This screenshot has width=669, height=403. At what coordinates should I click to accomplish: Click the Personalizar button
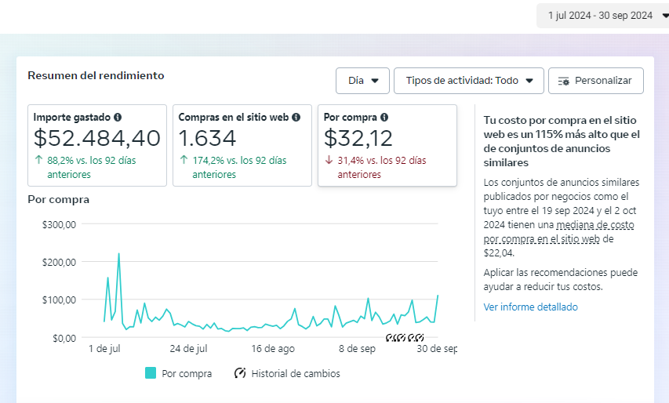coord(596,81)
